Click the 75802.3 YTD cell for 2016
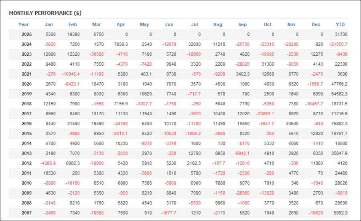Viewport: 361px width, 221px height. (339, 124)
